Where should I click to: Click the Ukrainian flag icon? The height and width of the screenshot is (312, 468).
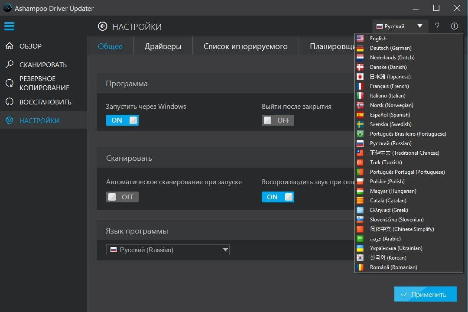pyautogui.click(x=360, y=248)
